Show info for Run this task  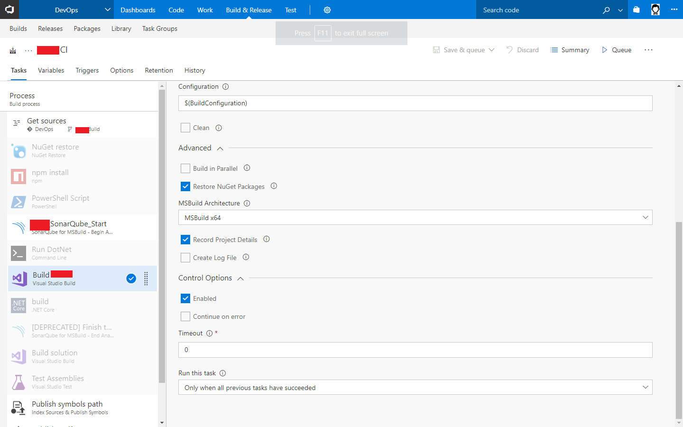[x=222, y=373]
